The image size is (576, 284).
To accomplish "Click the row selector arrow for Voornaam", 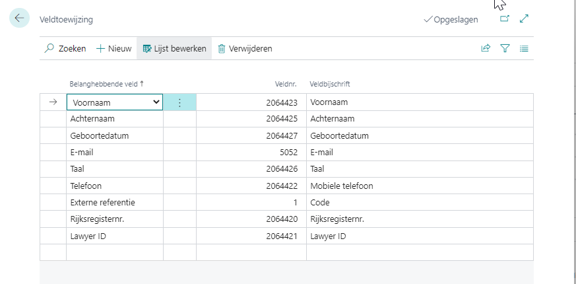I will [x=53, y=102].
